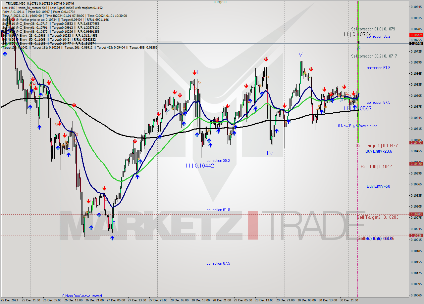
Task: Click the '26 Dec 05:00' time label
Action: 52,300
